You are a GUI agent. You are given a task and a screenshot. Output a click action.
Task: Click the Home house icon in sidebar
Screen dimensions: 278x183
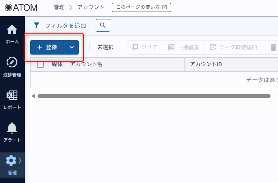pyautogui.click(x=12, y=30)
